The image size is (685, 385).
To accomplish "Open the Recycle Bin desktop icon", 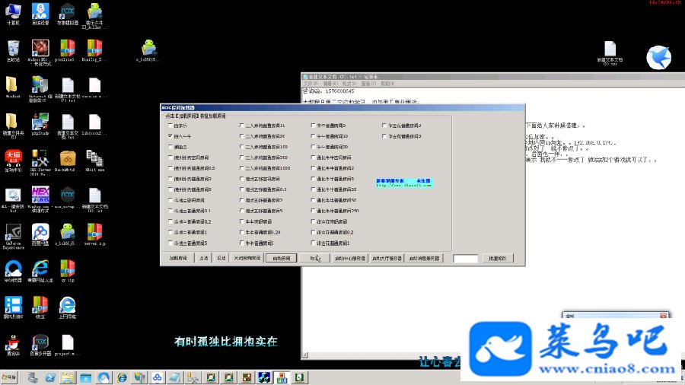I will click(x=13, y=51).
